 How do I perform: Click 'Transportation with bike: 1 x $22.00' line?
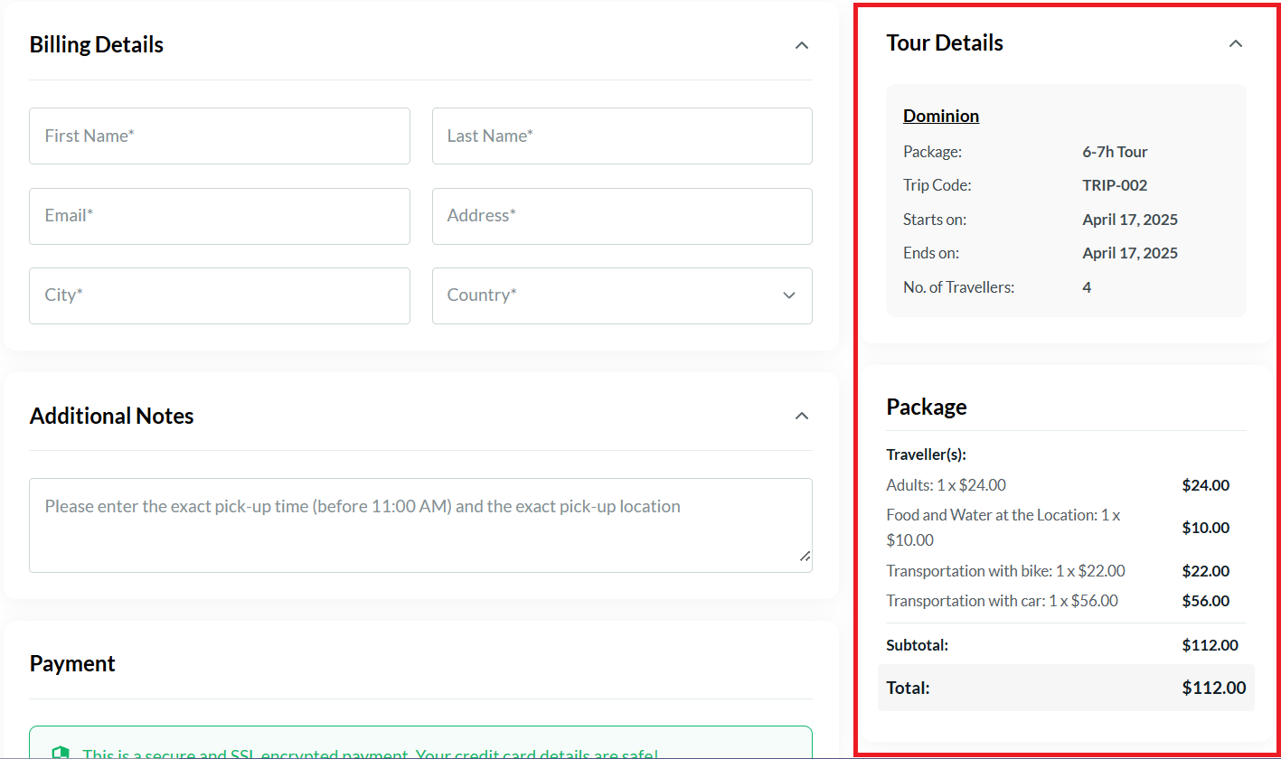1005,571
